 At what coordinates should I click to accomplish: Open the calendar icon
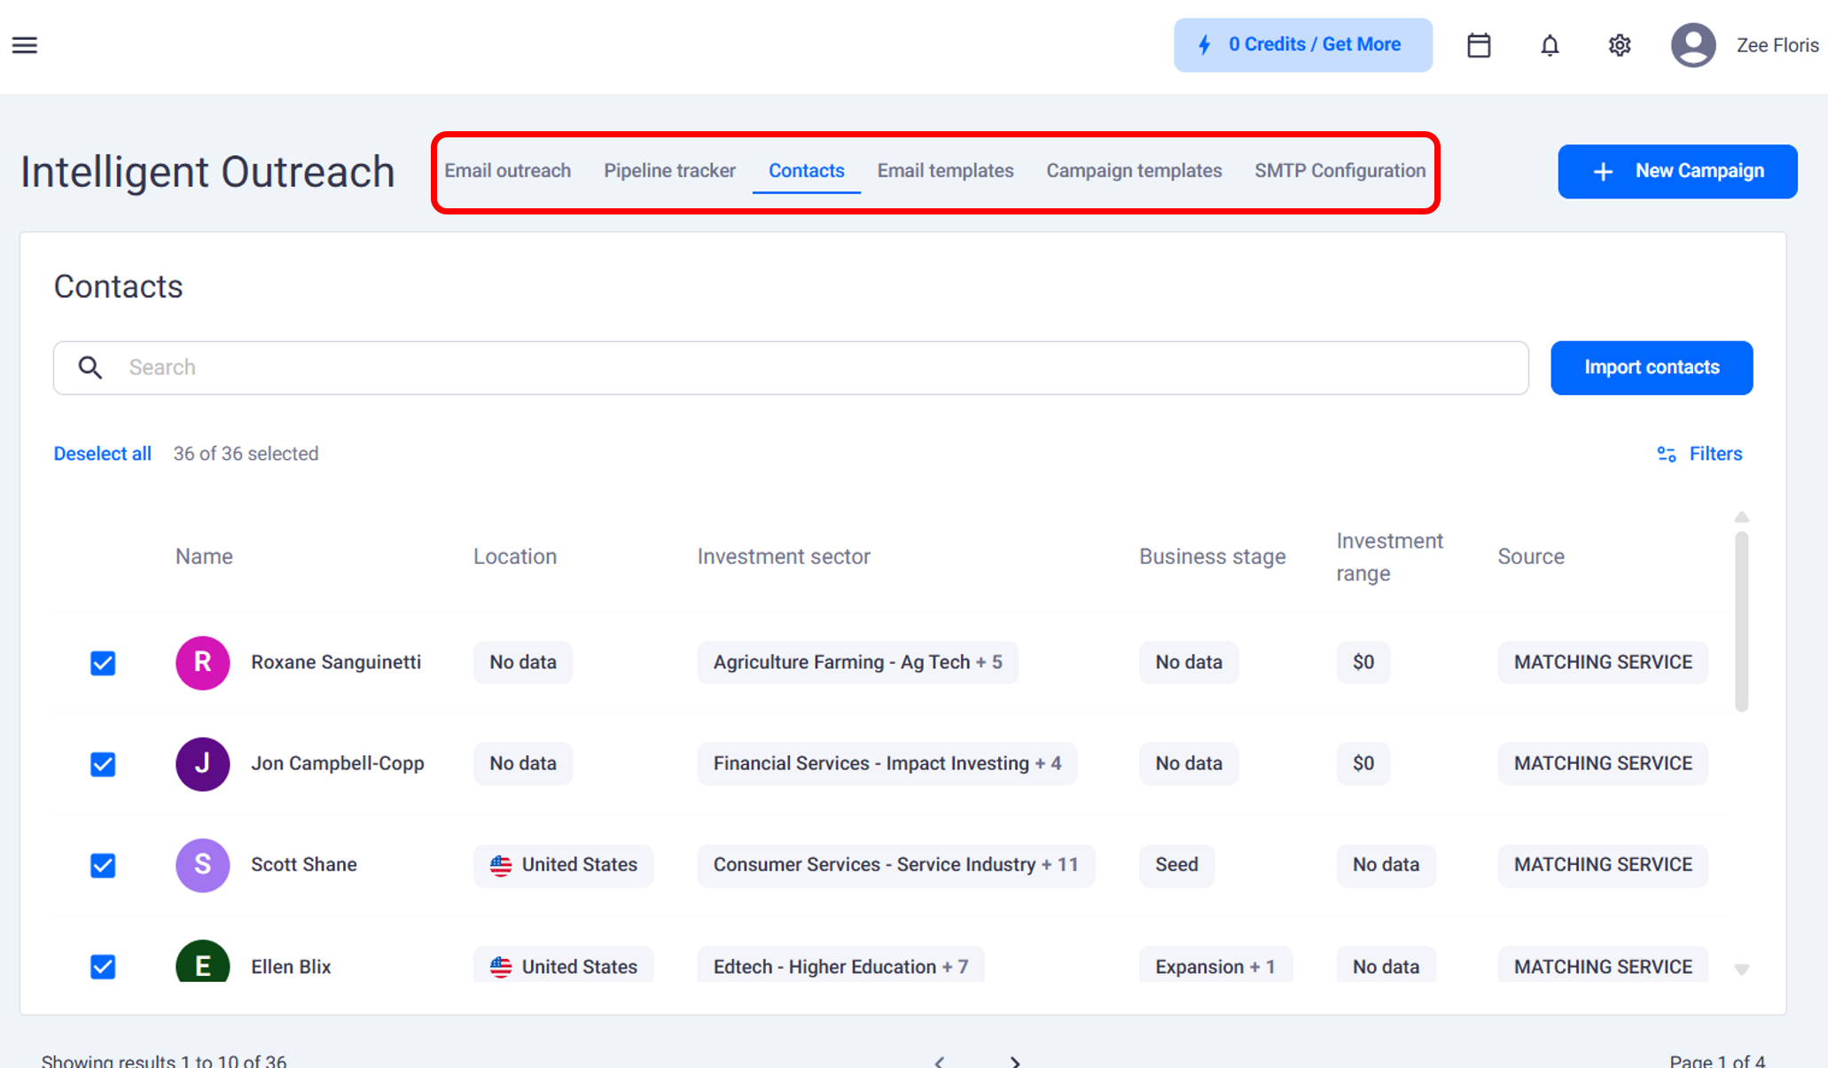(x=1479, y=45)
